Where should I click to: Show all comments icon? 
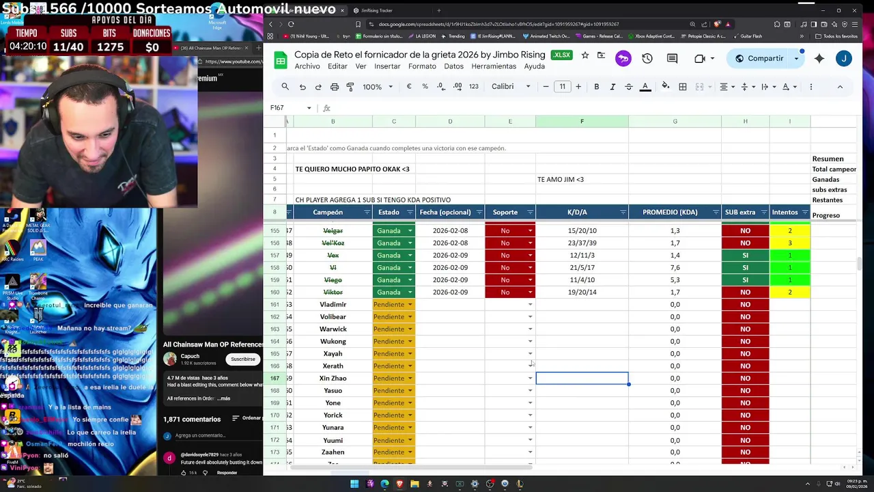(673, 59)
